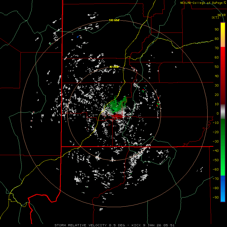Click the -90 value on velocity scale
This screenshot has width=227, height=227.
(x=216, y=197)
